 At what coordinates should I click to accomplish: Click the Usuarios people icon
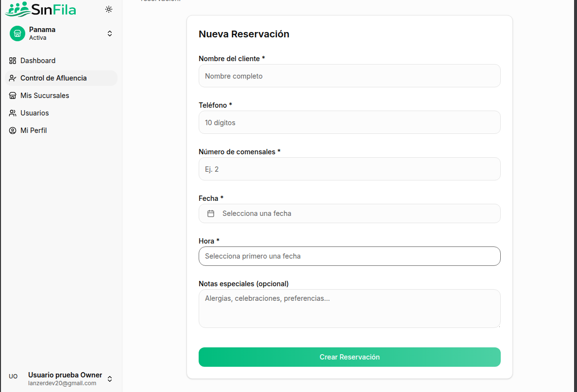point(13,113)
